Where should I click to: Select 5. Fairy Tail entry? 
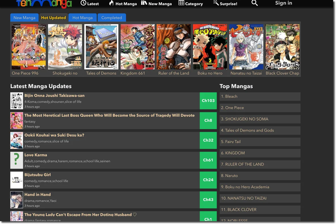tap(260, 142)
